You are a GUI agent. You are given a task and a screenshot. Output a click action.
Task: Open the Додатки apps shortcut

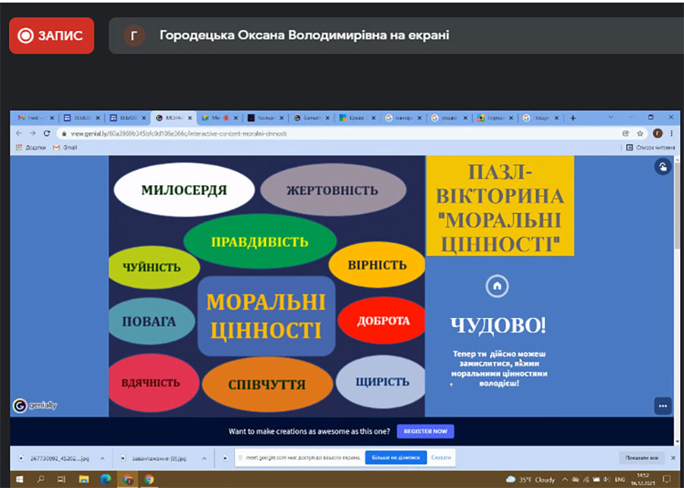point(30,148)
